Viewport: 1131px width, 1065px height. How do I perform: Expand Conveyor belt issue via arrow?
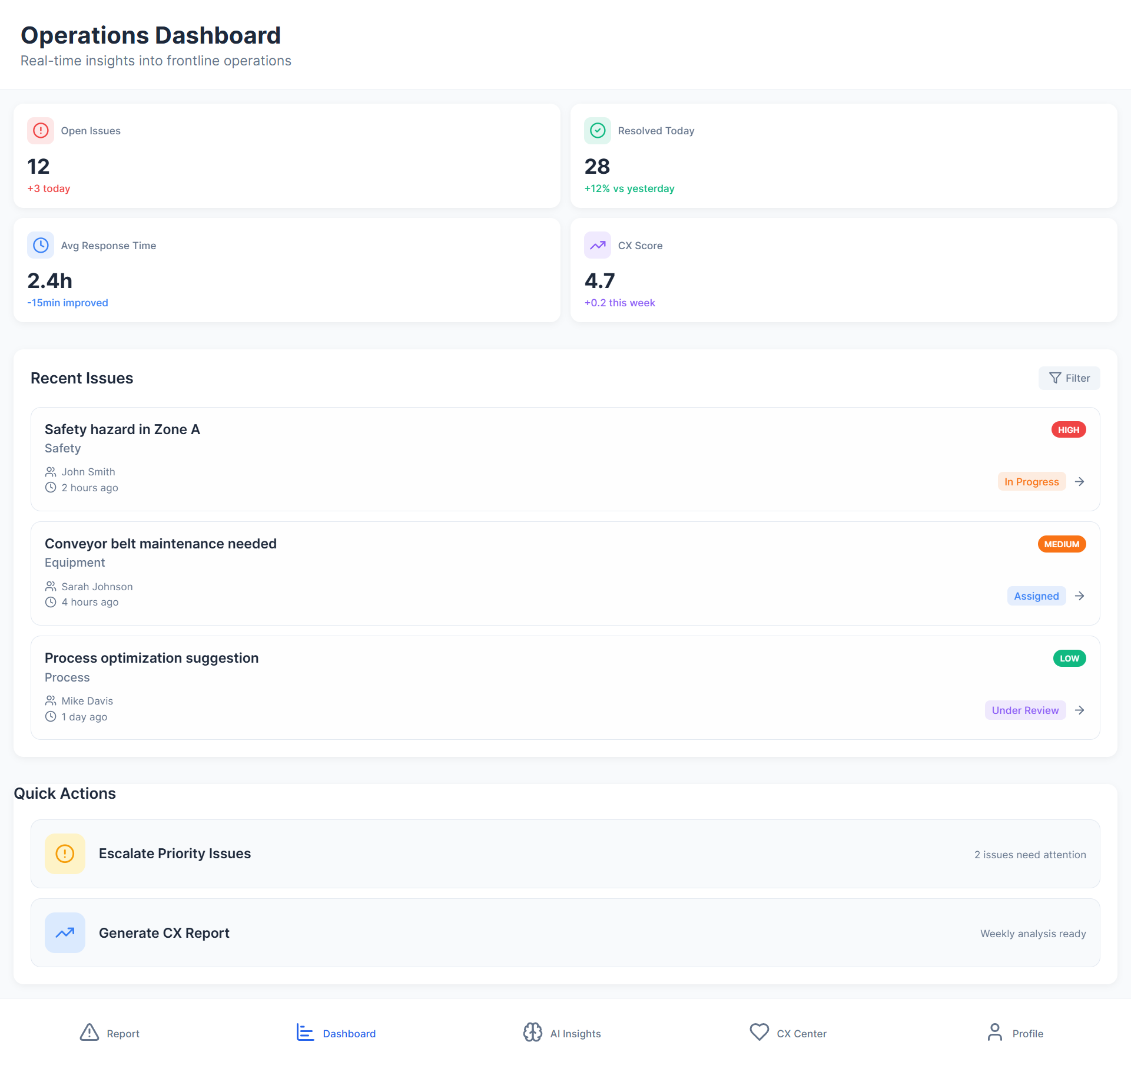[x=1079, y=596]
